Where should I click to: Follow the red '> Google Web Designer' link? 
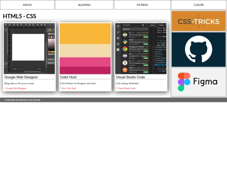(16, 88)
